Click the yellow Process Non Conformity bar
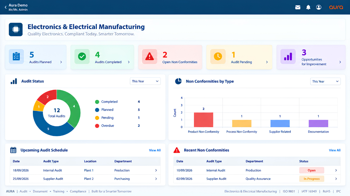The width and height of the screenshot is (350, 196). pos(242,123)
